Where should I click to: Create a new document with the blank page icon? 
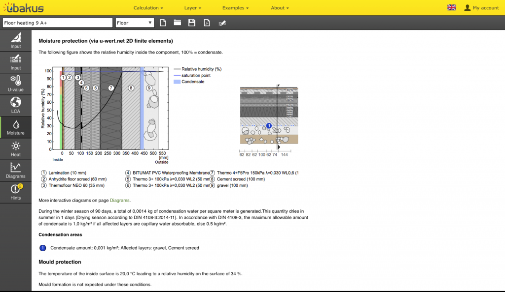(163, 23)
